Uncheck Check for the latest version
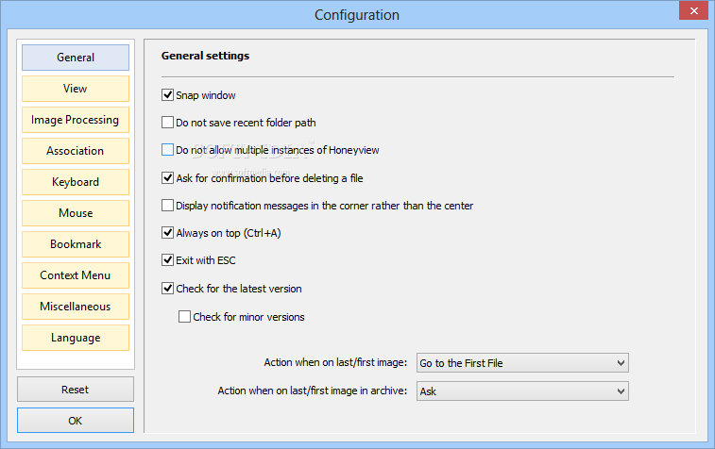This screenshot has height=449, width=715. pos(168,289)
